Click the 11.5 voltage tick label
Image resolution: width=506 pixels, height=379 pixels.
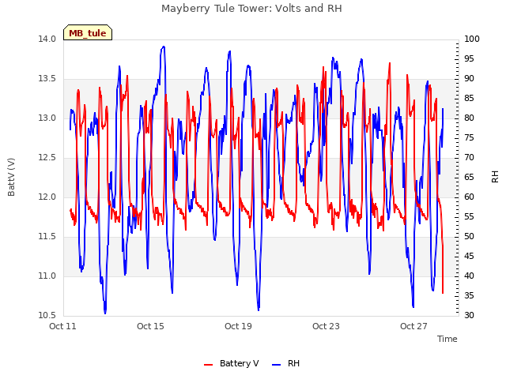pyautogui.click(x=47, y=237)
